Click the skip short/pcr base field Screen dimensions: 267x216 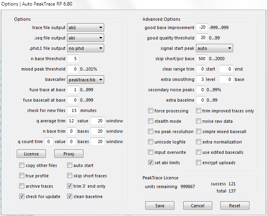pos(202,59)
